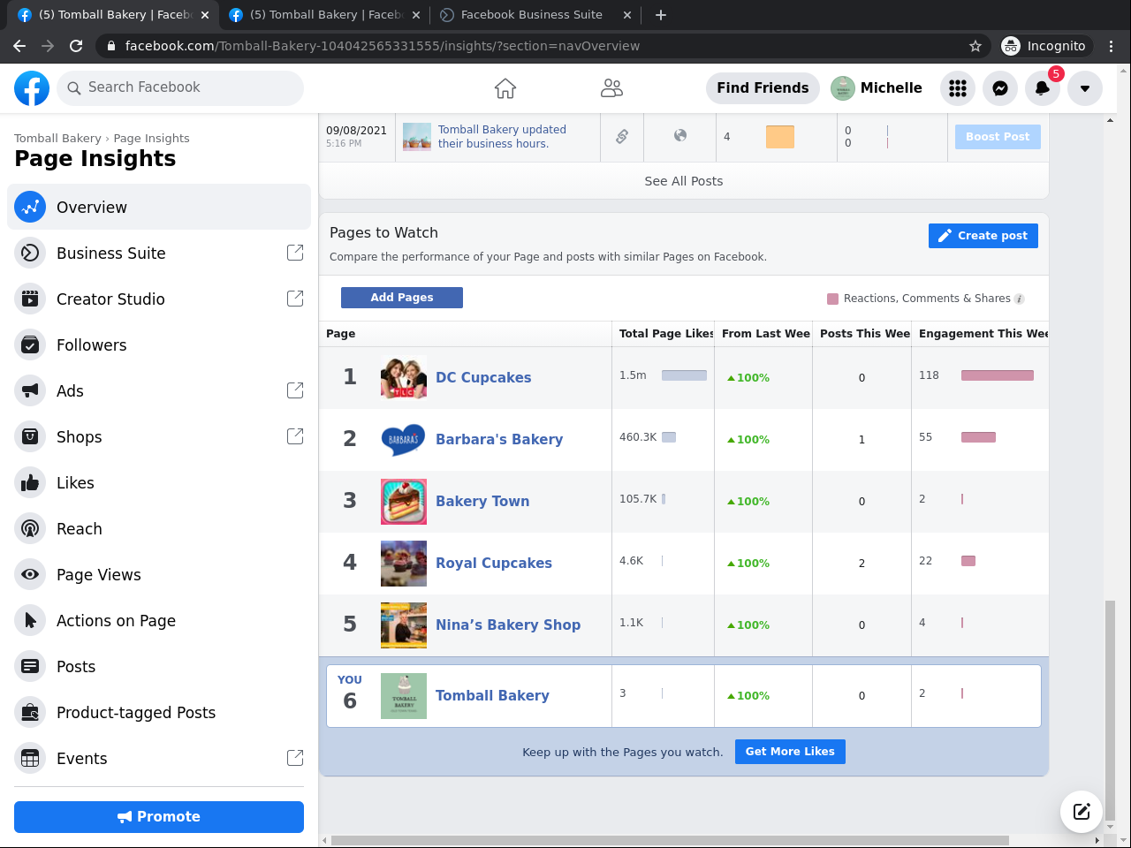Click the horizontal scrollbar
Image resolution: width=1131 pixels, height=848 pixels.
tap(670, 840)
